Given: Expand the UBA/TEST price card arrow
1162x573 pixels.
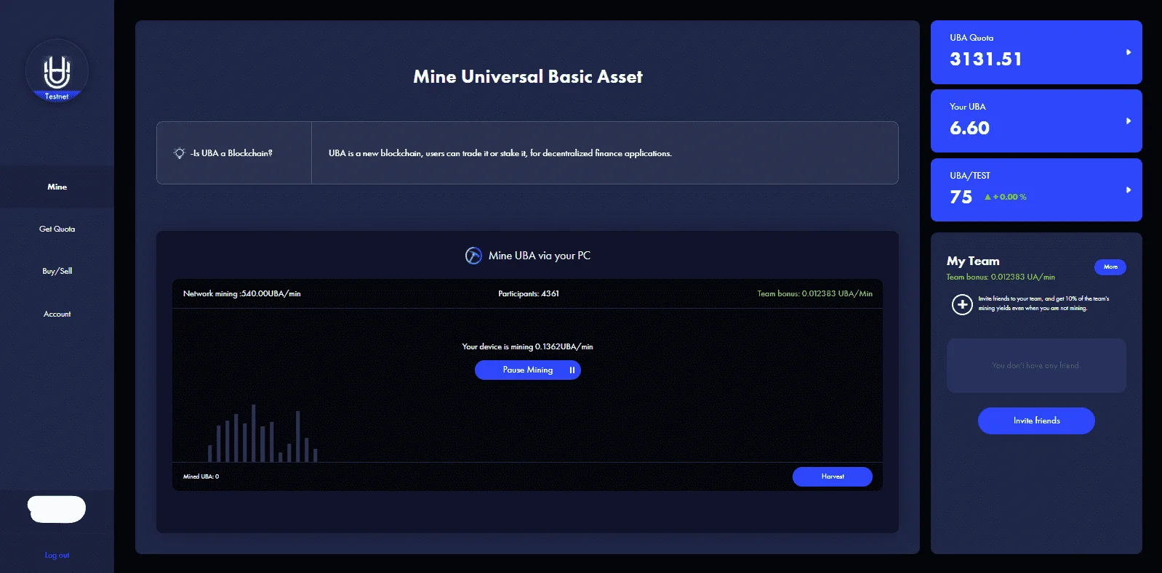Looking at the screenshot, I should (x=1129, y=190).
